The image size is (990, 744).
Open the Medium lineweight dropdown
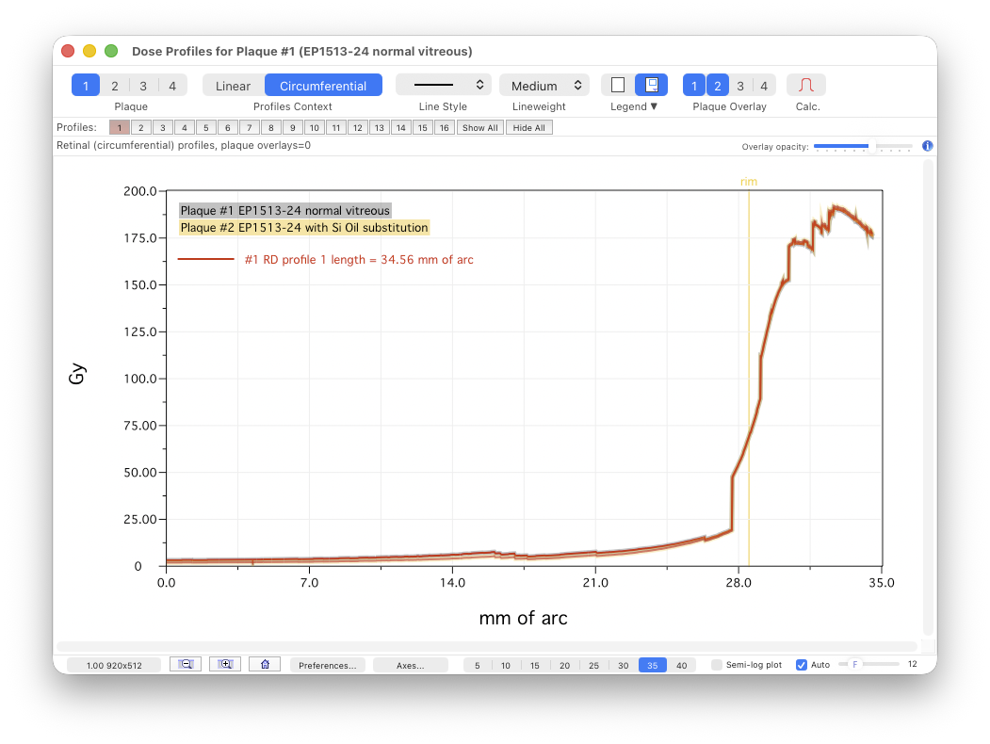click(x=544, y=86)
